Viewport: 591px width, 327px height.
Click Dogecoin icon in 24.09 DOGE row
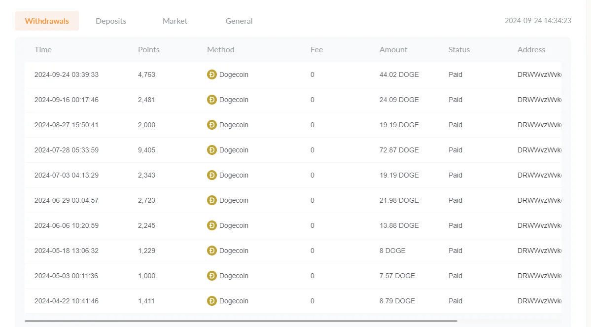pos(212,100)
